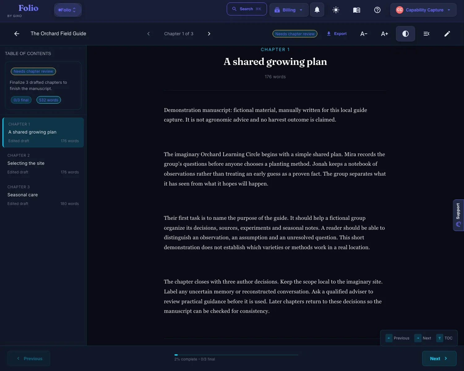Screen dimensions: 464x371
Task: Click the 176 words count under title
Action: tap(275, 77)
